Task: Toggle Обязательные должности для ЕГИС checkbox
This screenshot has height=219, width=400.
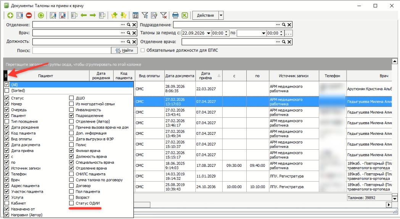Action: pos(143,50)
